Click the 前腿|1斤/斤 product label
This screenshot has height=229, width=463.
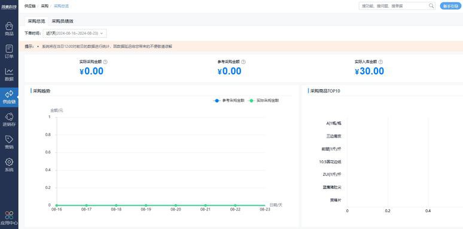331,149
